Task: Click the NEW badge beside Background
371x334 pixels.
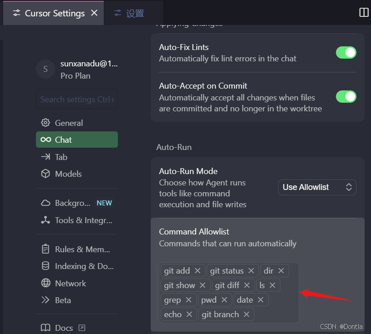Action: click(x=104, y=203)
